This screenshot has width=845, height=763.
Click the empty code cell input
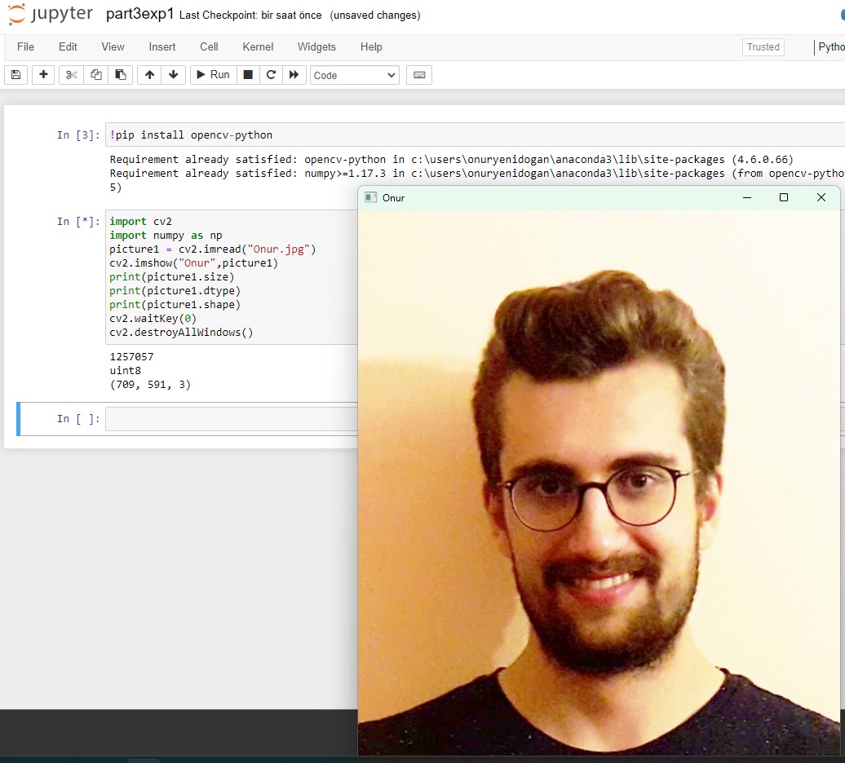232,419
